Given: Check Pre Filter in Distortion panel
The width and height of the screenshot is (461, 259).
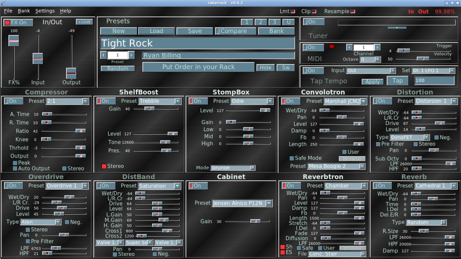Looking at the screenshot, I should click(x=378, y=144).
